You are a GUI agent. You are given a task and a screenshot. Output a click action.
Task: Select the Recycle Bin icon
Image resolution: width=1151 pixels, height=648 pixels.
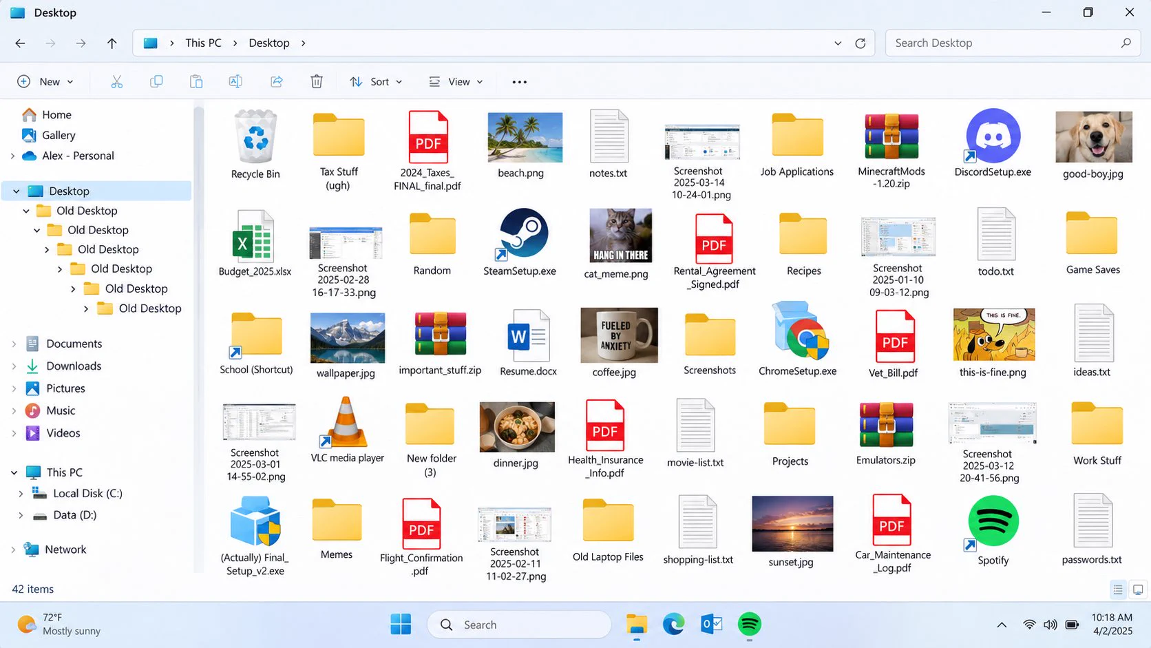255,136
